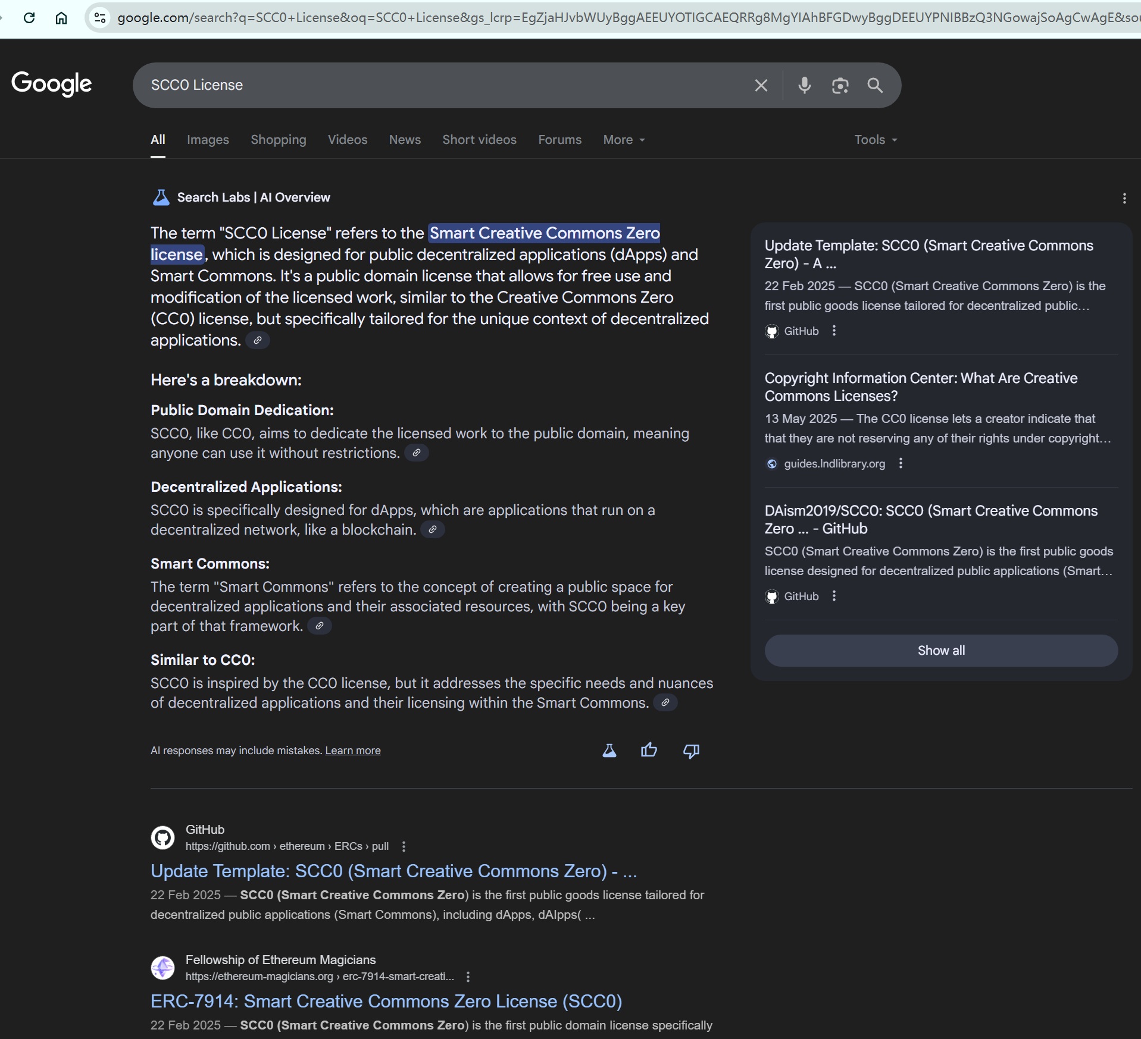This screenshot has width=1141, height=1039.
Task: Click the ethereum-magicians.org breadcrumb URL
Action: (x=320, y=977)
